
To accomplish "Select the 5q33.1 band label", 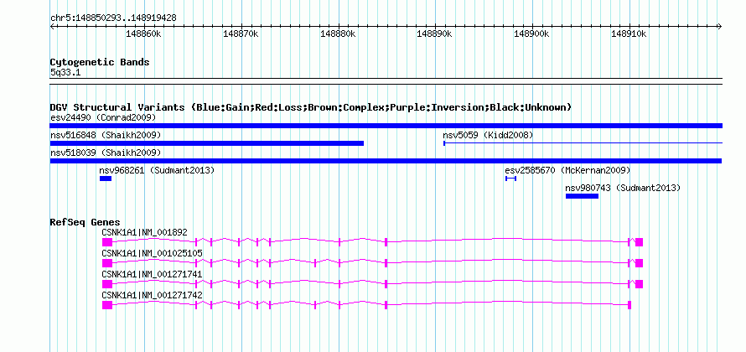I will [x=65, y=73].
